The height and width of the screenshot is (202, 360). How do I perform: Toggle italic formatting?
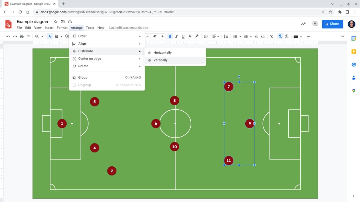176,37
